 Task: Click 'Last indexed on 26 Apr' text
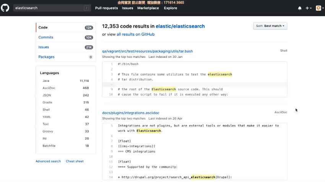point(165,118)
